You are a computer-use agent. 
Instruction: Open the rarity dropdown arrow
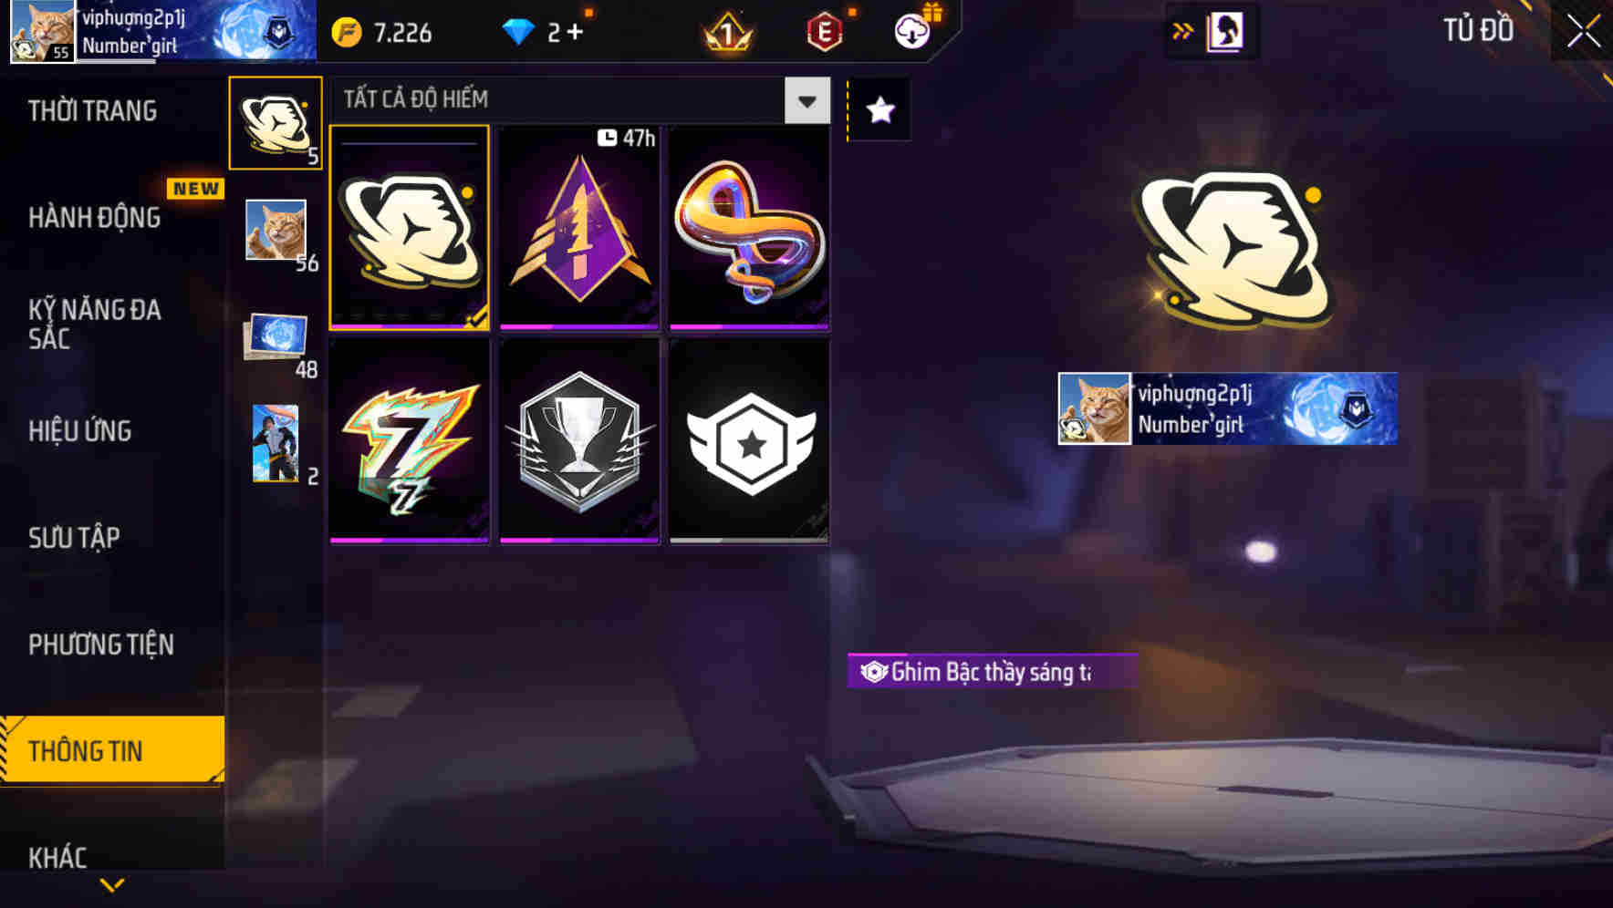tap(806, 100)
